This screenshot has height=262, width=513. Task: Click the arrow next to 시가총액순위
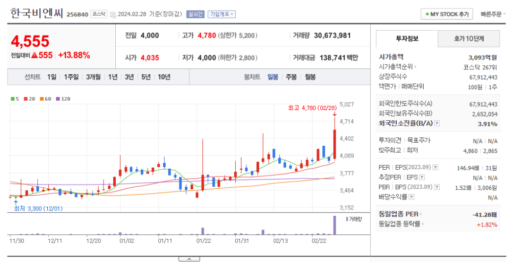[x=415, y=67]
